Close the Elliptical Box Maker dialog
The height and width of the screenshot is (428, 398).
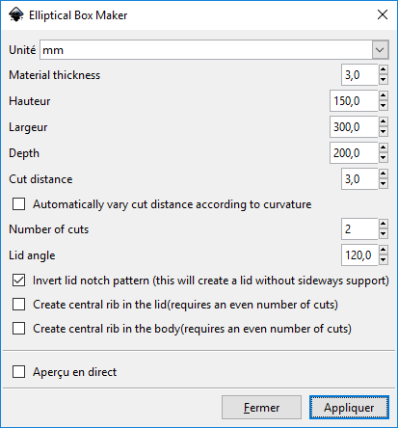pyautogui.click(x=383, y=14)
